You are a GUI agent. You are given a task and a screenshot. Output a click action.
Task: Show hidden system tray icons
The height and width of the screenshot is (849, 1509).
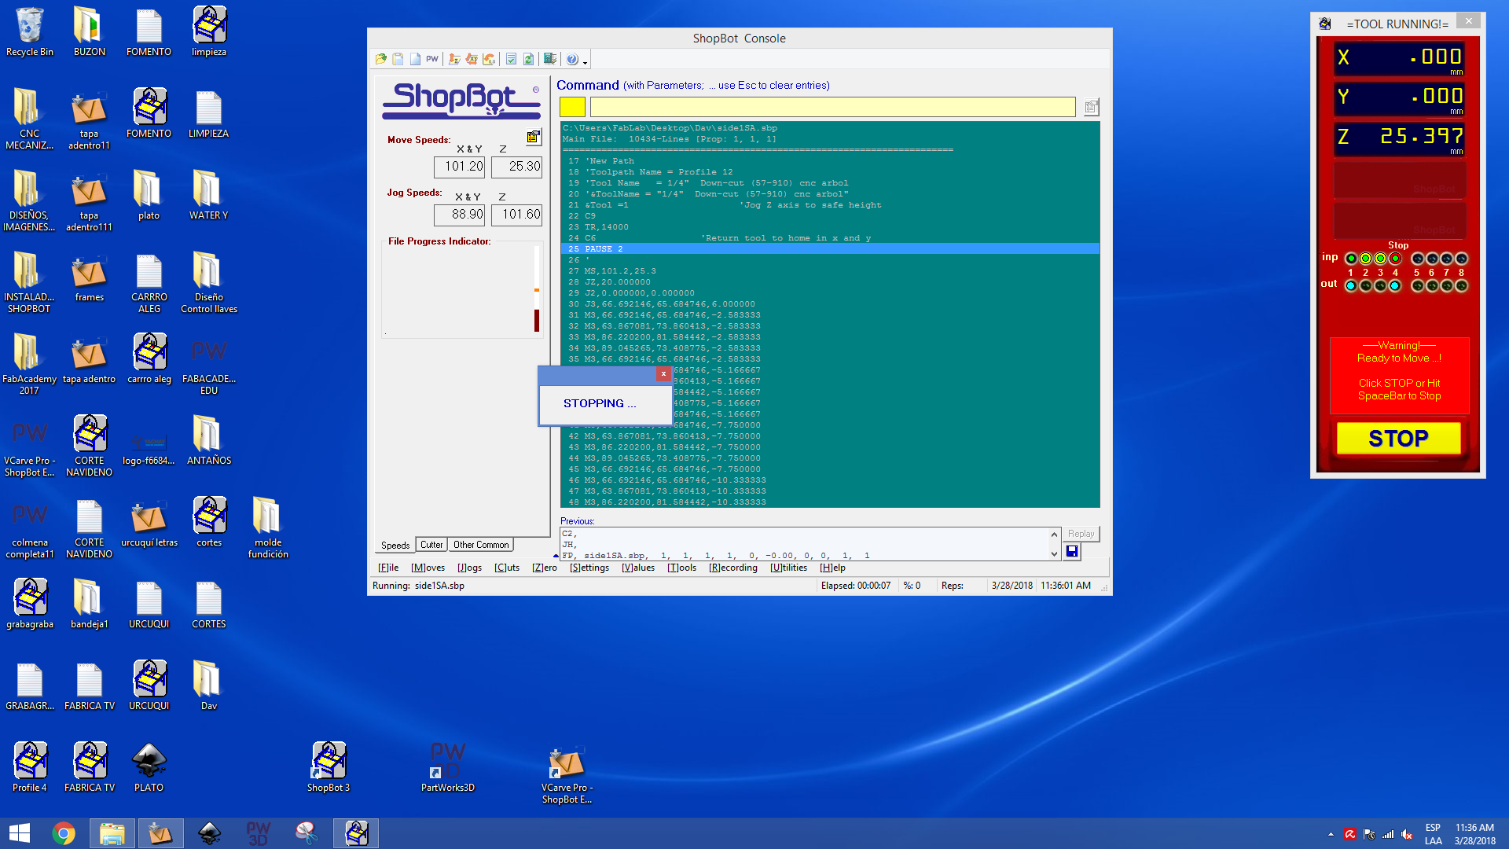(x=1331, y=834)
